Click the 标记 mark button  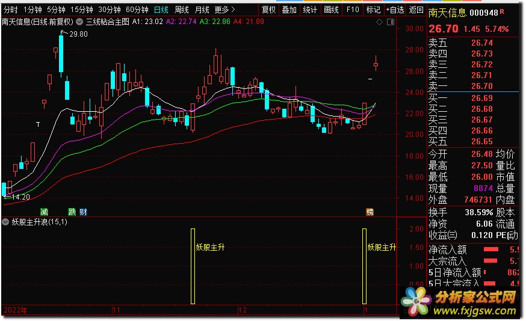[373, 10]
